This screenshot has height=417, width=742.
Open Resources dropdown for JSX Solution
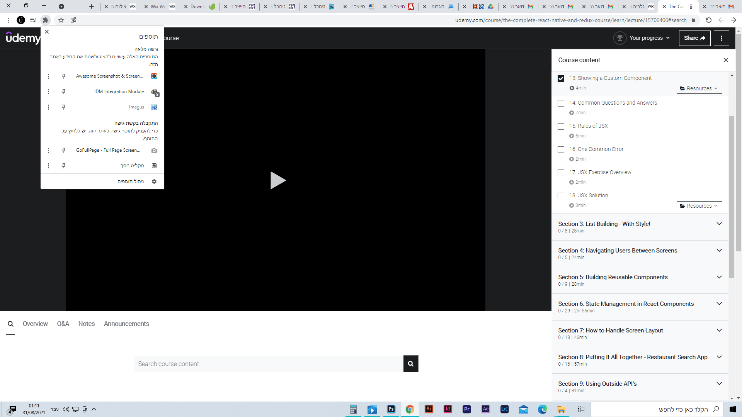tap(699, 206)
